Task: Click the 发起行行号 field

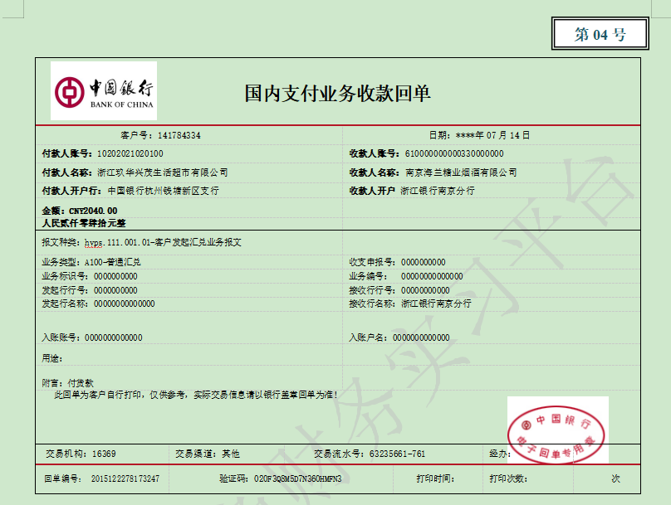Action: tap(90, 290)
